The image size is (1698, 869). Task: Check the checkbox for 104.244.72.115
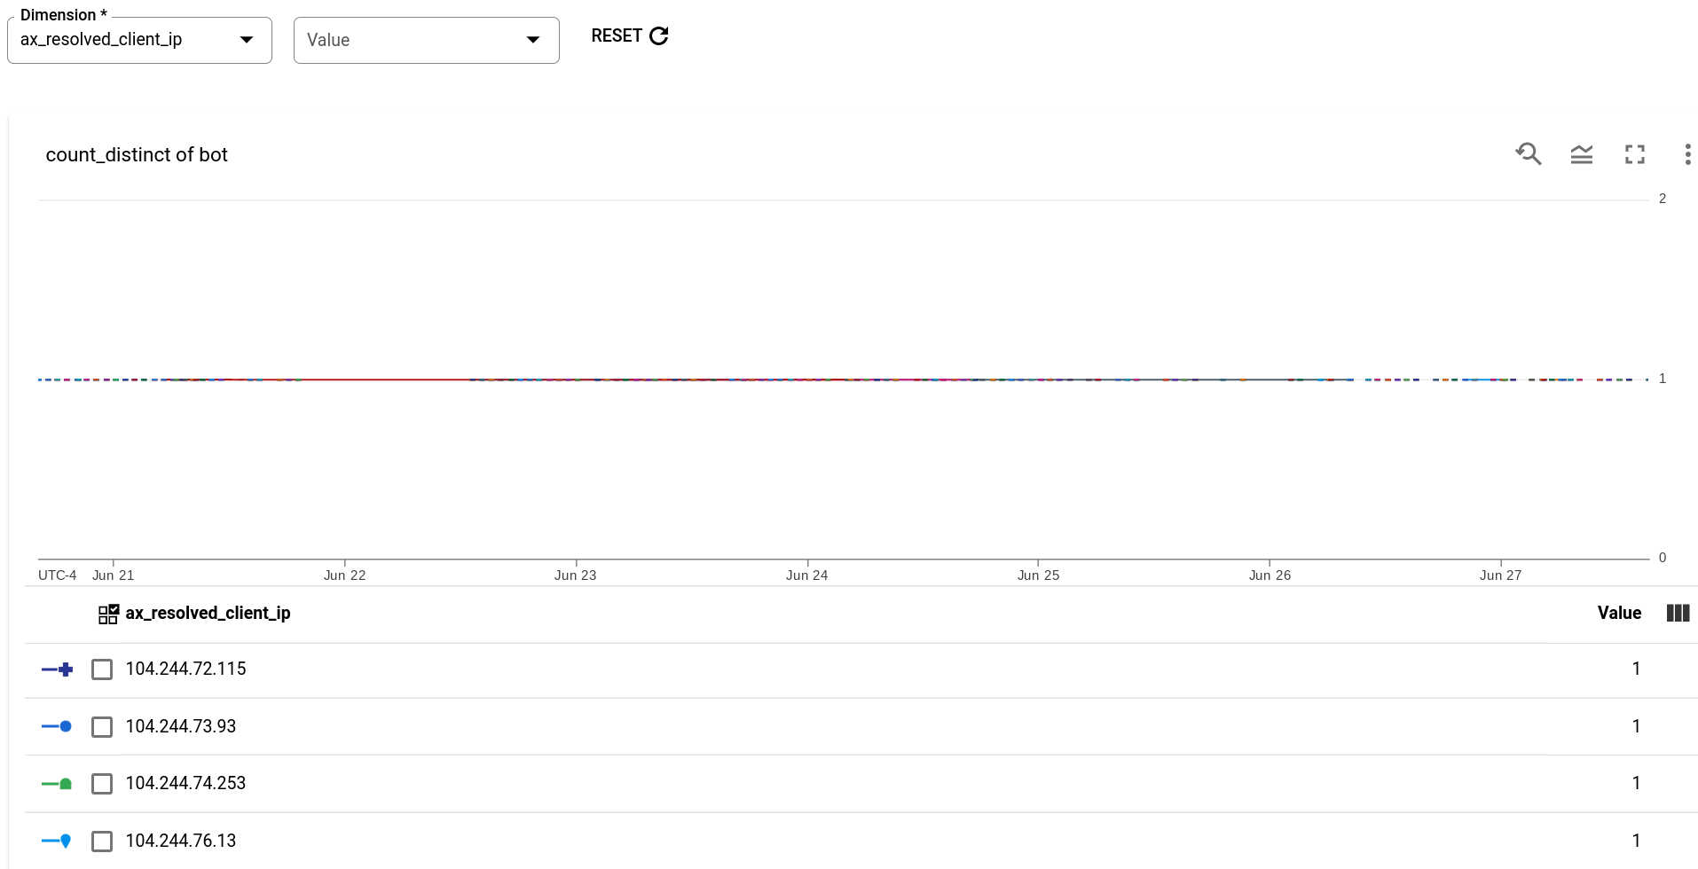102,669
